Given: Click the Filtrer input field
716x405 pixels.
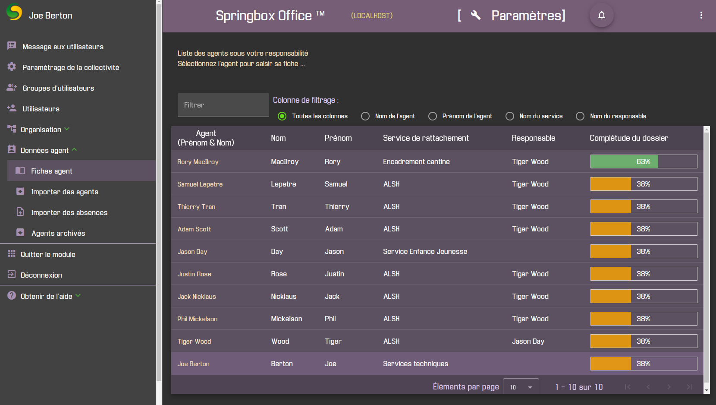Looking at the screenshot, I should click(223, 105).
